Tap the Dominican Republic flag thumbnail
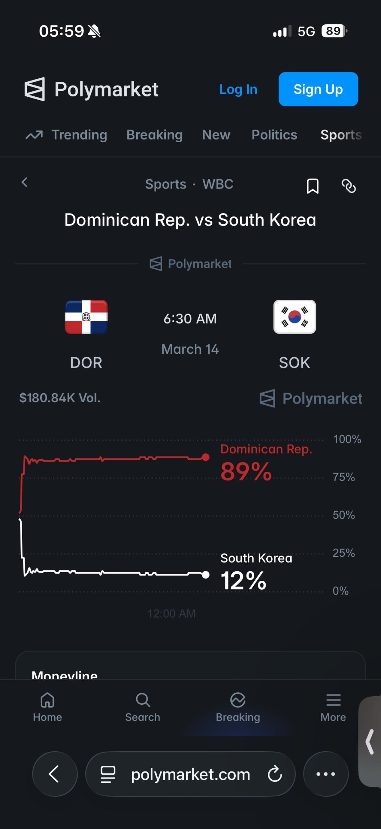Image resolution: width=381 pixels, height=829 pixels. click(x=86, y=317)
